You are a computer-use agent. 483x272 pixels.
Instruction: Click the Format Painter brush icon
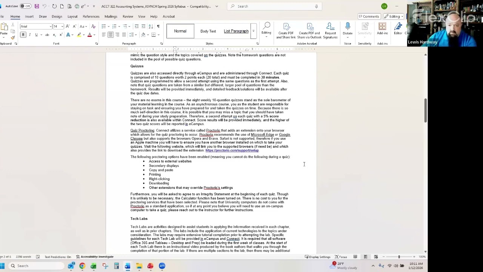pyautogui.click(x=13, y=37)
